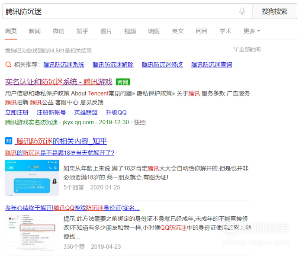Image resolution: width=299 pixels, height=257 pixels.
Task: Expand the 更多 dropdown
Action: pyautogui.click(x=252, y=31)
